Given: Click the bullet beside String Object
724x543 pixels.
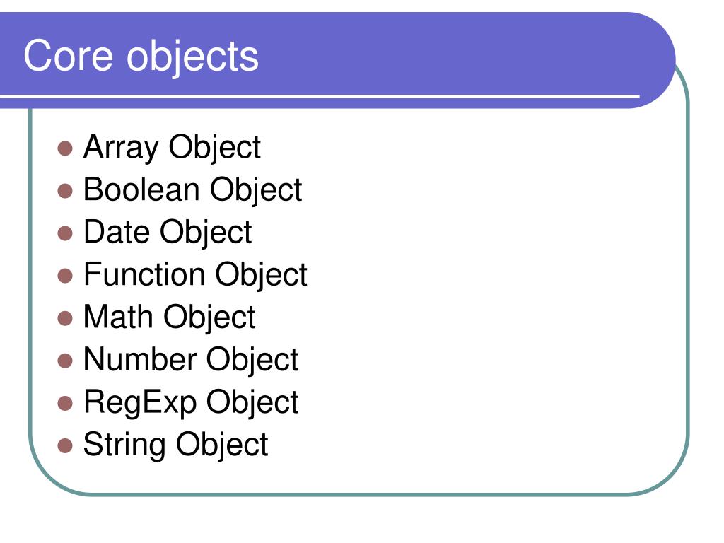Looking at the screenshot, I should (65, 446).
